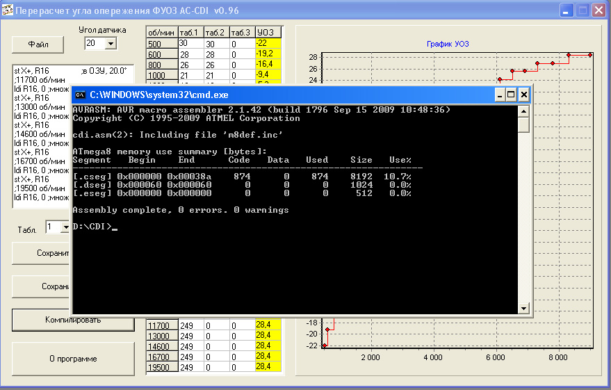Image resolution: width=611 pixels, height=390 pixels.
Task: Click the ';11700 об/мин' line in code listing
Action: [x=40, y=80]
